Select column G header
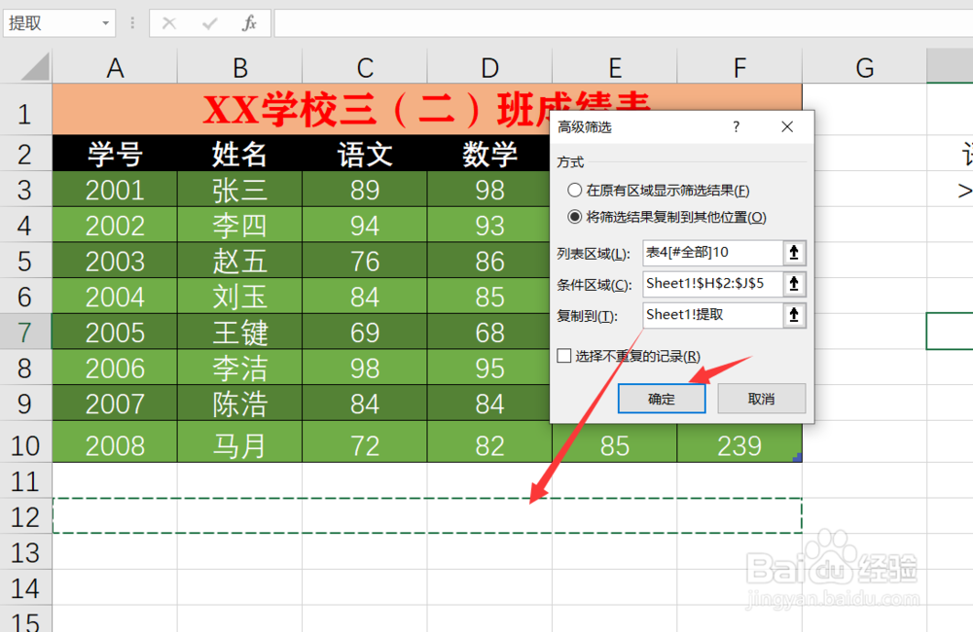Image resolution: width=973 pixels, height=632 pixels. pos(864,67)
